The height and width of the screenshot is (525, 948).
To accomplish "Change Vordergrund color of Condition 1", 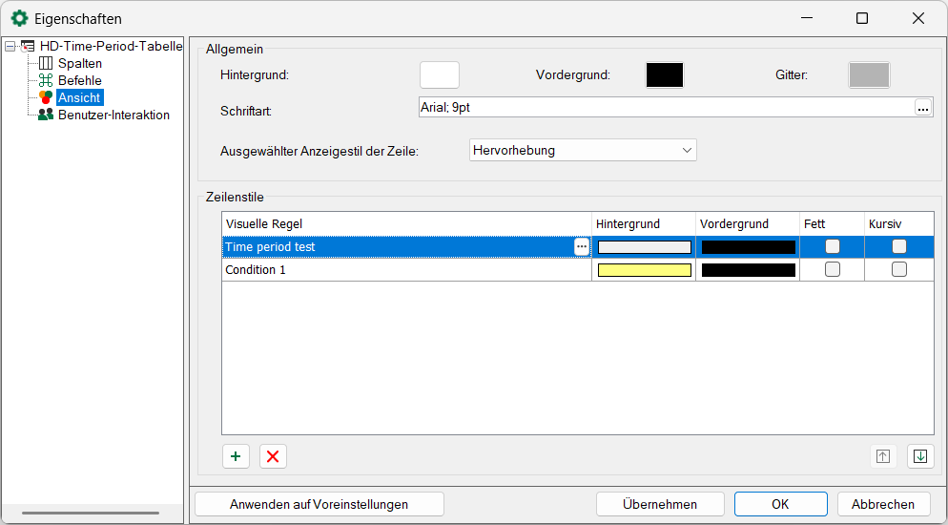I will pyautogui.click(x=749, y=270).
